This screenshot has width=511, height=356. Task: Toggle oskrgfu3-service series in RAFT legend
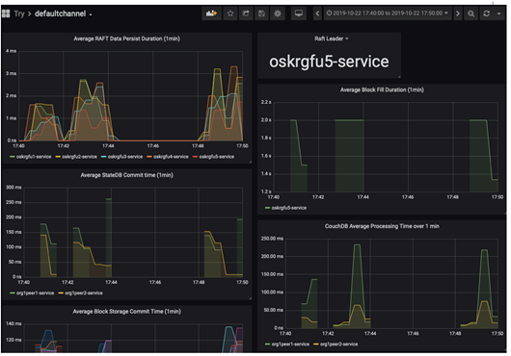[x=122, y=157]
